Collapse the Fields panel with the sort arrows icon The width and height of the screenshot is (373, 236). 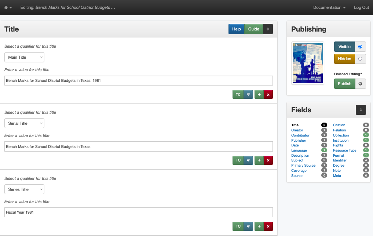tap(361, 110)
